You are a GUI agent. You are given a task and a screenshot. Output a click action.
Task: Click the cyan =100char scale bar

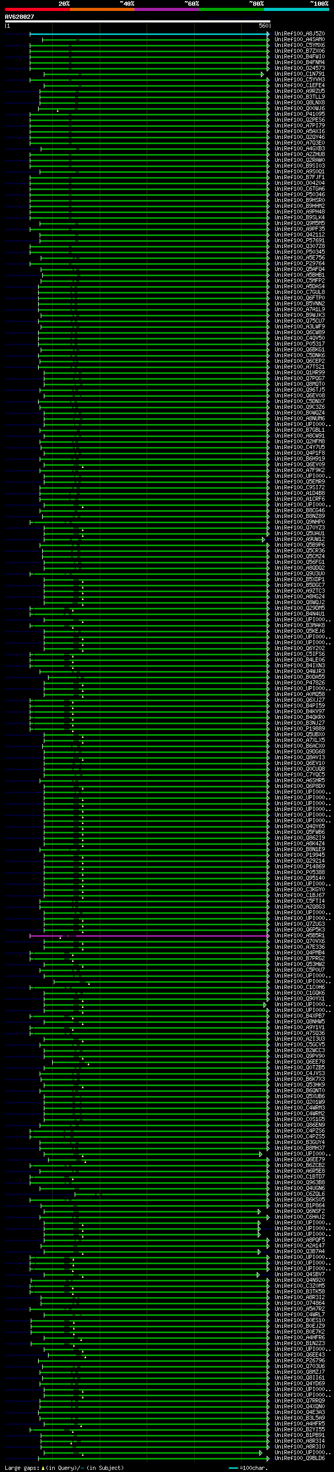[x=233, y=1468]
